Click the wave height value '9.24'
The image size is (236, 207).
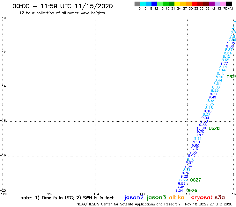click(x=214, y=94)
